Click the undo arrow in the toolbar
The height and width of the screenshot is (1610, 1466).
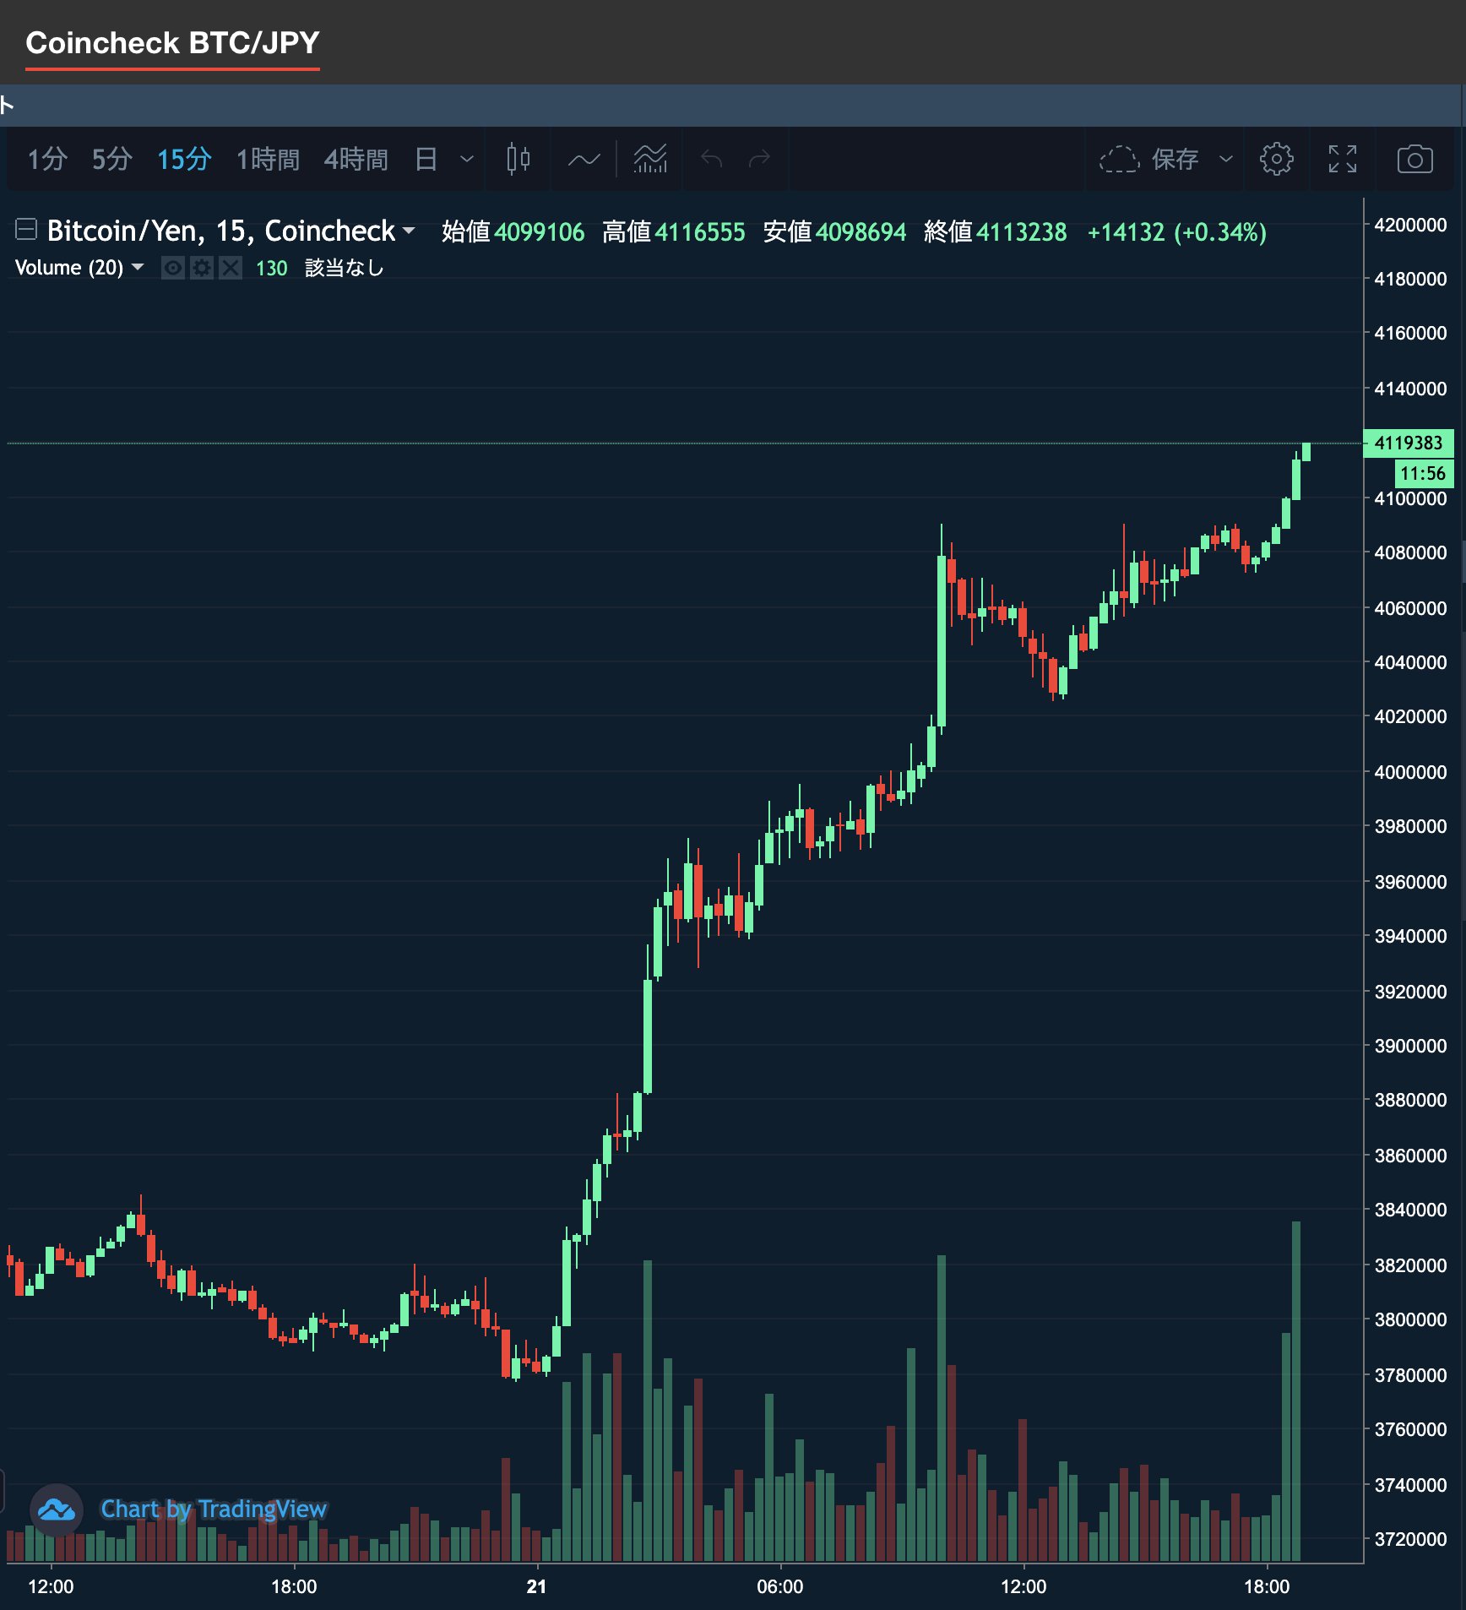tap(712, 159)
